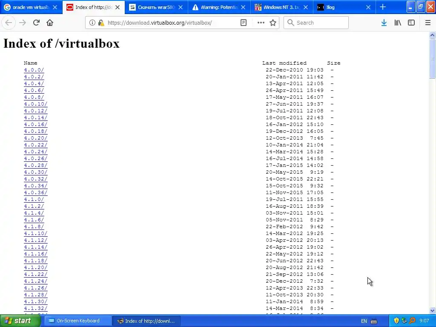436x327 pixels.
Task: Bookmark this page with the star
Action: [x=273, y=23]
